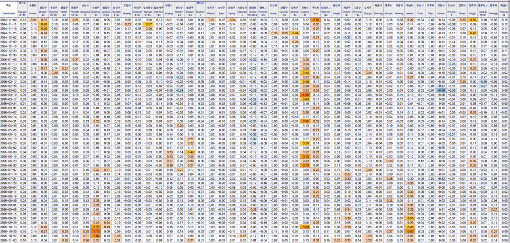Click the 2025-06-09 date row label

[10, 152]
